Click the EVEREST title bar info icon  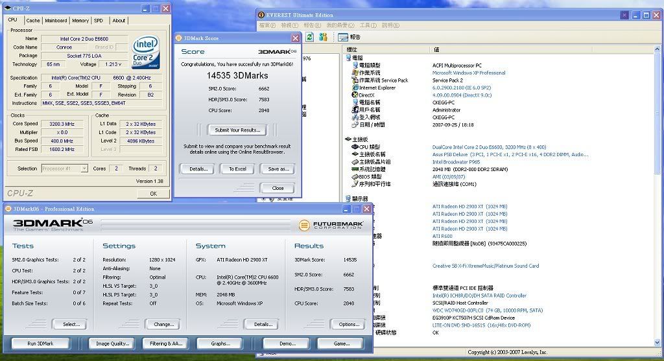click(261, 15)
